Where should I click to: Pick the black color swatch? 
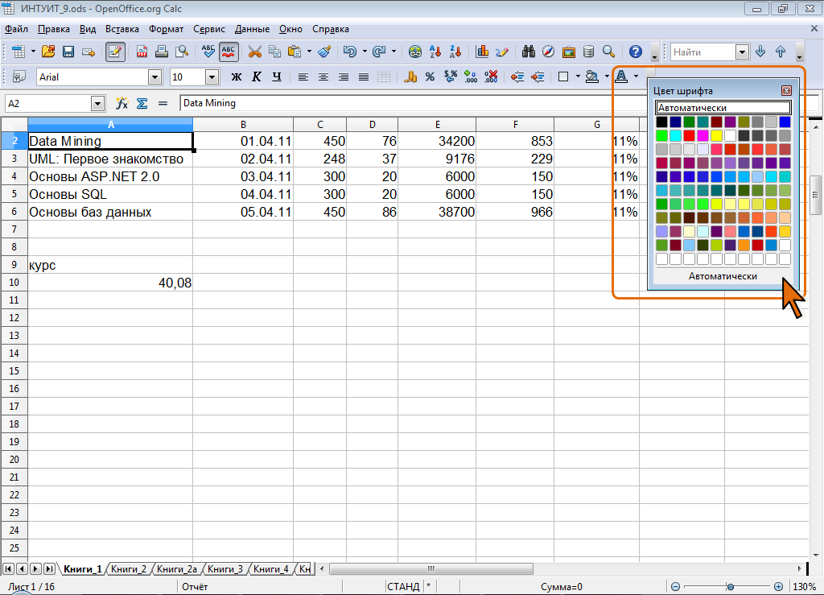coord(661,122)
